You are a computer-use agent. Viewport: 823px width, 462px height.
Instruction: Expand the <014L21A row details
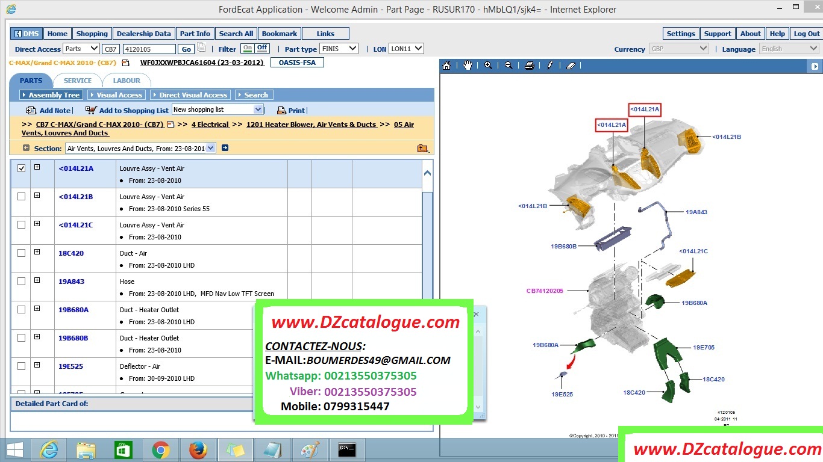pos(37,167)
